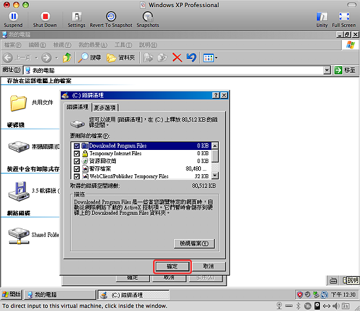Click 取消 in Disk Cleanup dialog

209,266
